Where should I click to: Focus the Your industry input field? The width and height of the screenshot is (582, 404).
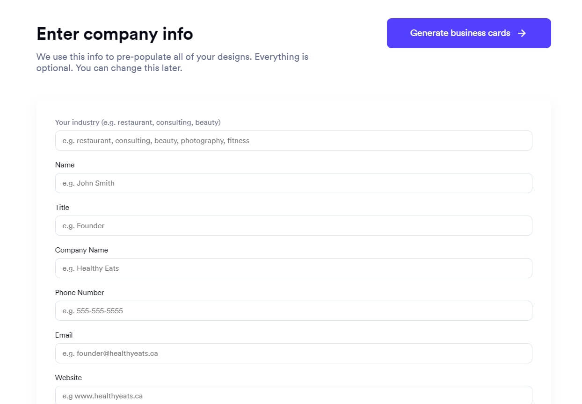click(293, 140)
